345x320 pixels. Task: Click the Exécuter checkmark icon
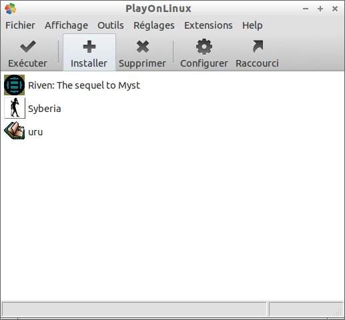tap(28, 47)
